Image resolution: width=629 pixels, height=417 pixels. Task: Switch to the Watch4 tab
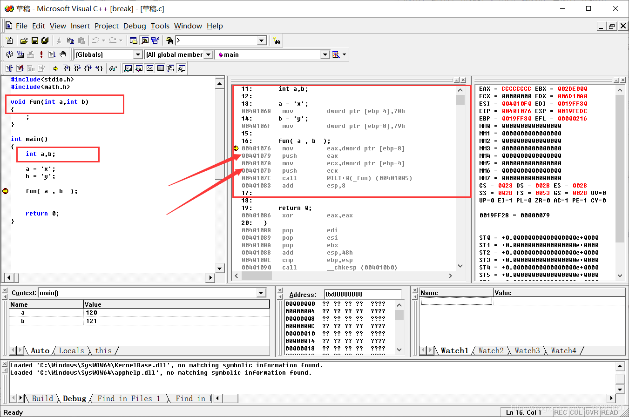(563, 350)
